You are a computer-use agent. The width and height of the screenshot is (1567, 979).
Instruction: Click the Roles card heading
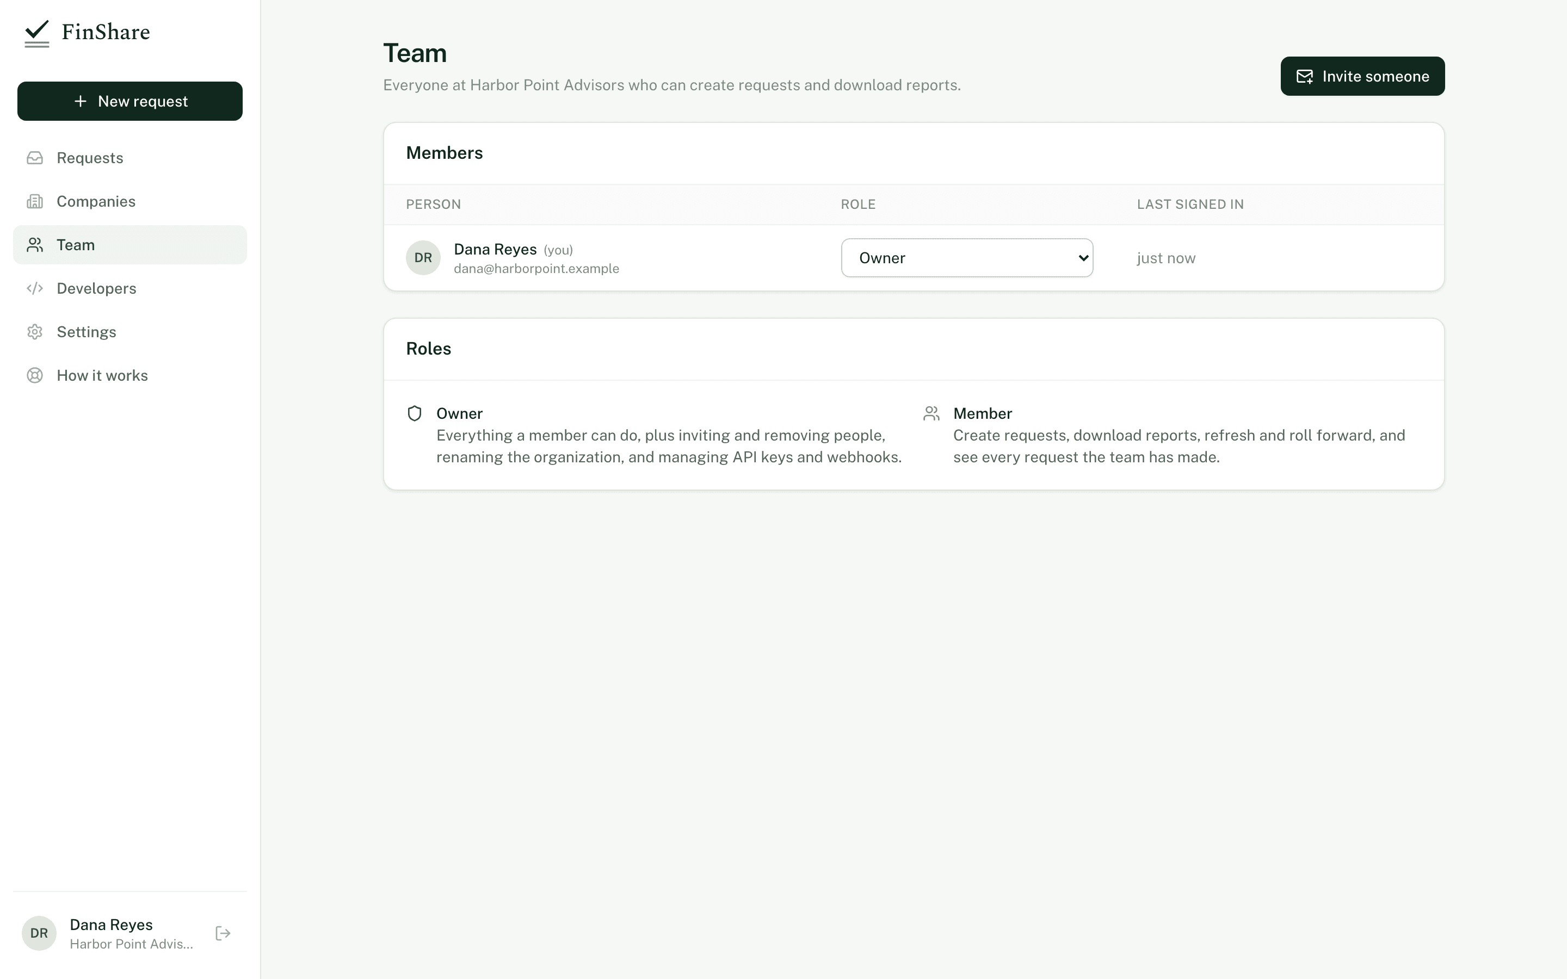click(429, 348)
